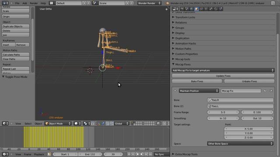Toggle manipulate center points icon
The height and width of the screenshot is (157, 280).
pos(93,123)
